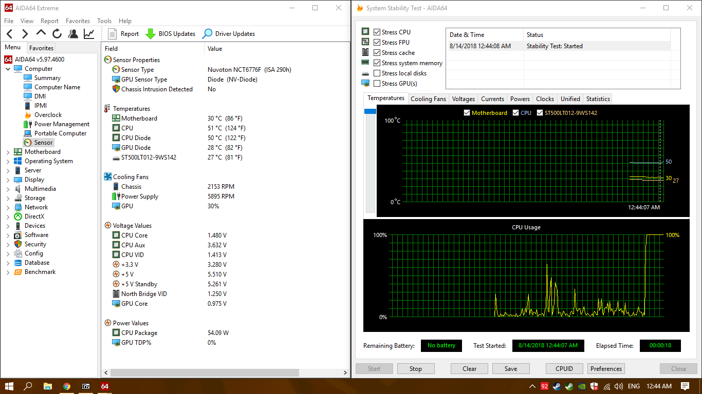Click the Refresh icon in the toolbar
Viewport: 702px width, 394px height.
(57, 34)
